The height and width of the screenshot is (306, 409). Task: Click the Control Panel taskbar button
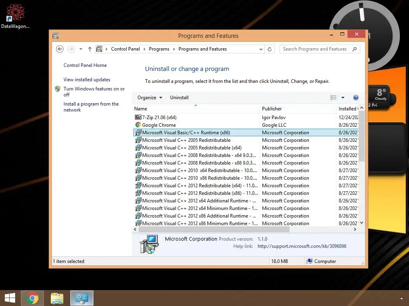click(82, 298)
